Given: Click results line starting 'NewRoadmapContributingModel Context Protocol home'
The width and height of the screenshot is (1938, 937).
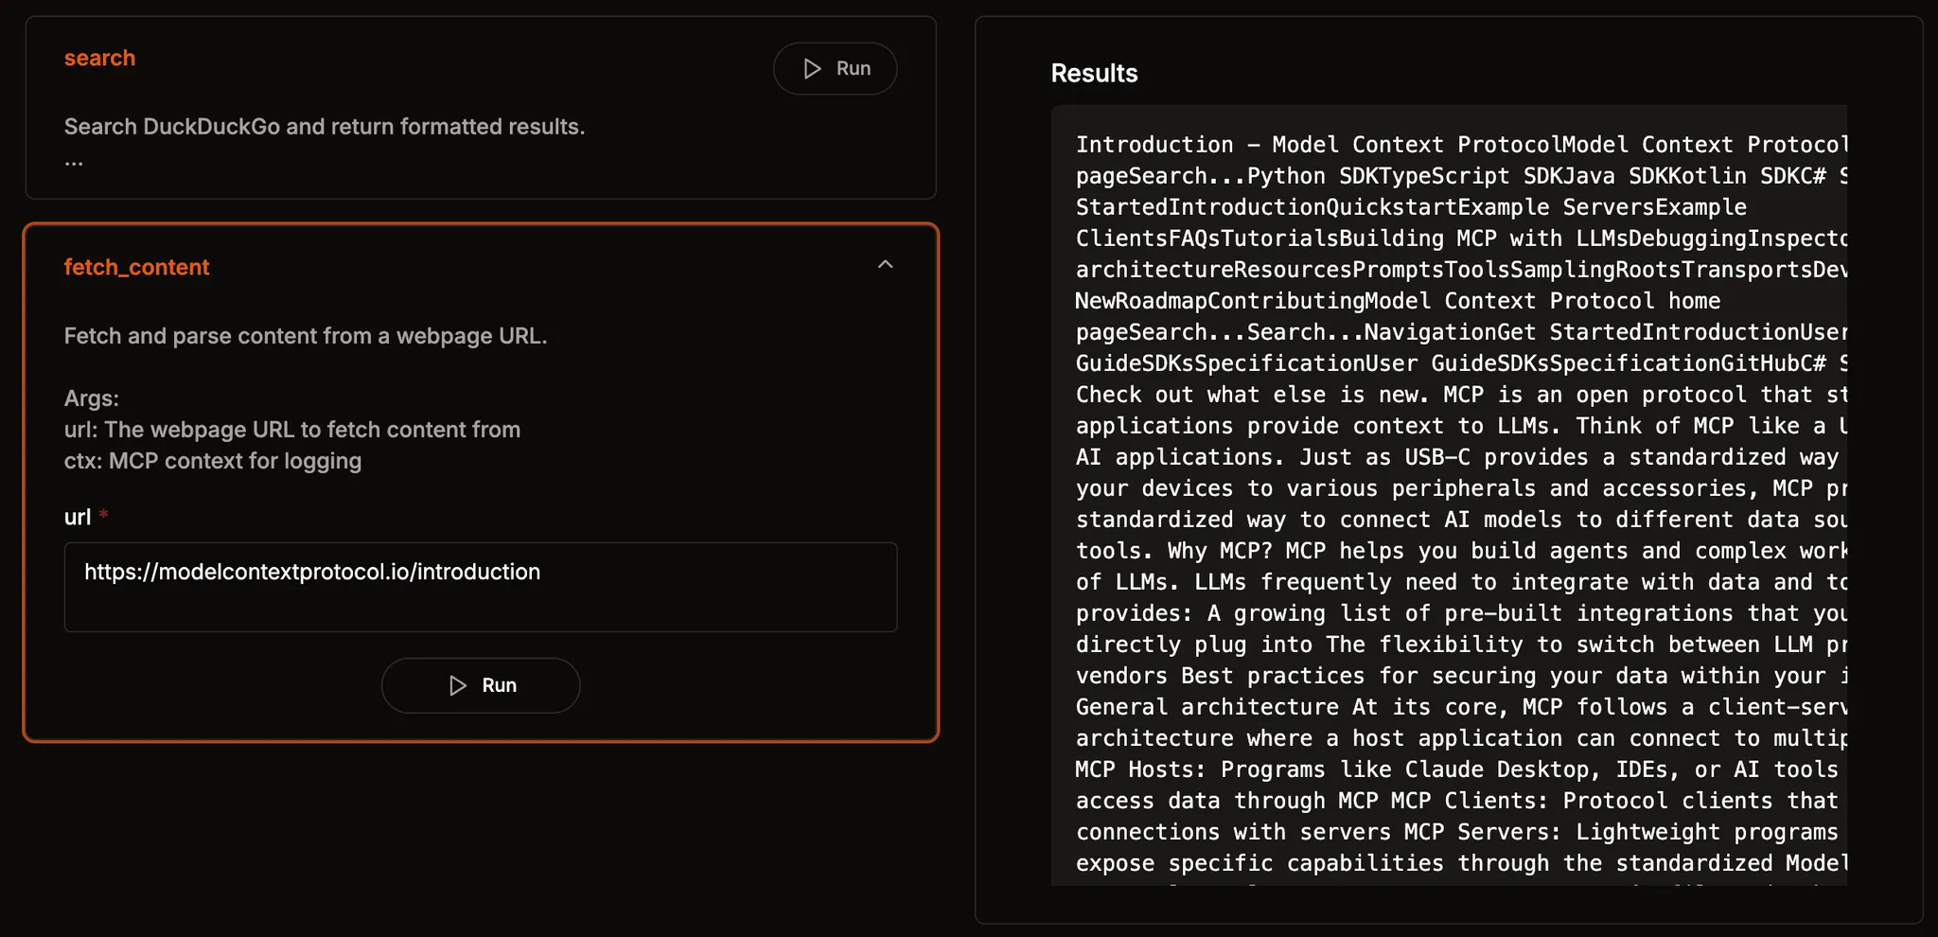Looking at the screenshot, I should 1398,301.
